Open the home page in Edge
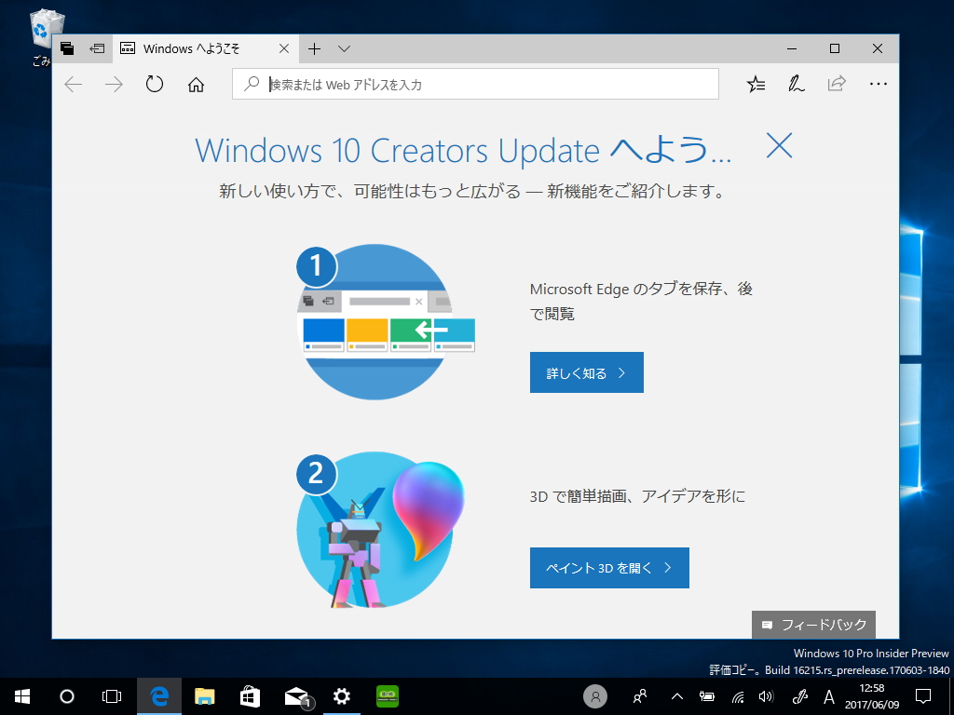Viewport: 954px width, 715px height. coord(195,84)
